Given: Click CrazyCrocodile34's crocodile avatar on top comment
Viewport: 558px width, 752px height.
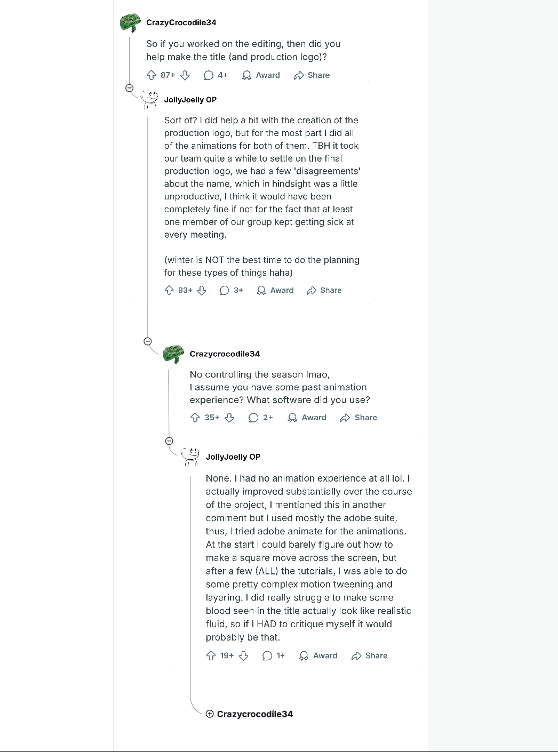Looking at the screenshot, I should (x=131, y=23).
